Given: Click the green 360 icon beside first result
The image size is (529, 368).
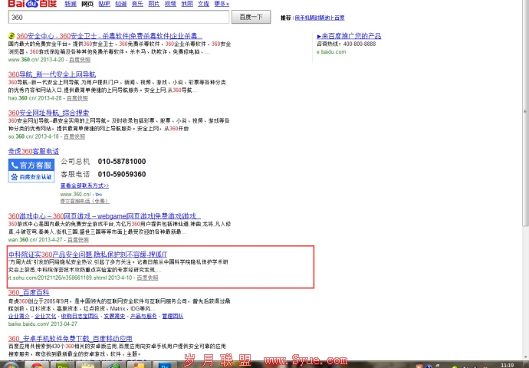Looking at the screenshot, I should pyautogui.click(x=11, y=36).
